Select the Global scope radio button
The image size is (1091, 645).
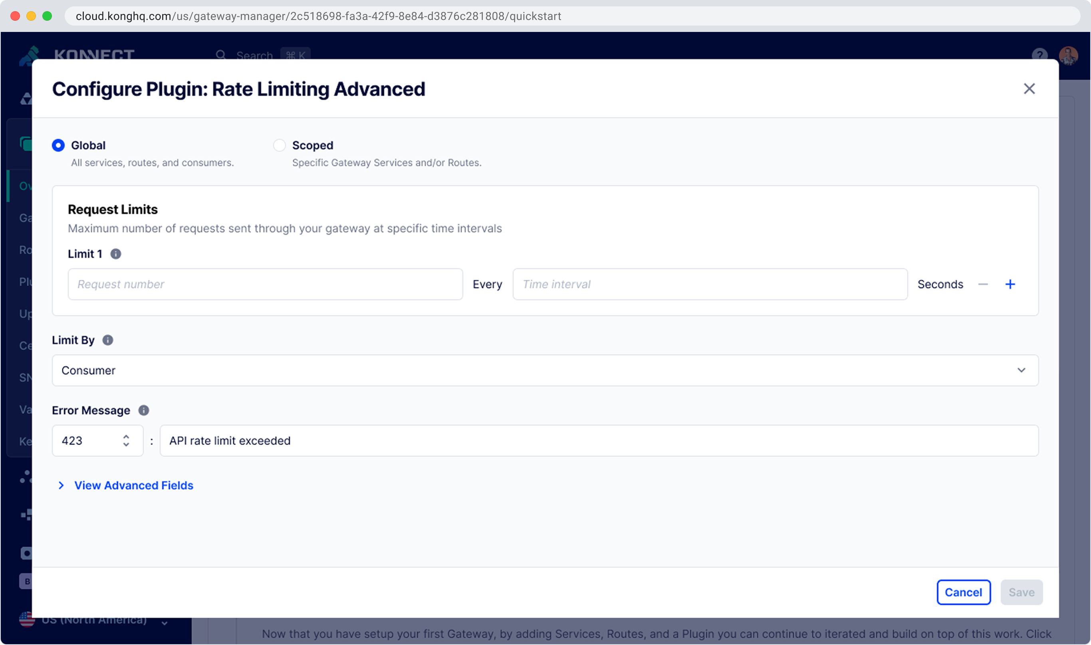tap(58, 145)
